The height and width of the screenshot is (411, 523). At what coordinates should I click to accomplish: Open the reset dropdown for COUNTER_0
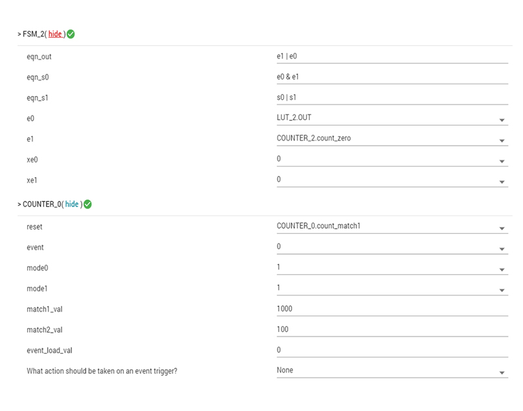392,227
